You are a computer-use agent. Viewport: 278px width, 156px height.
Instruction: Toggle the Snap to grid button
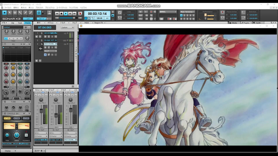(x=39, y=13)
